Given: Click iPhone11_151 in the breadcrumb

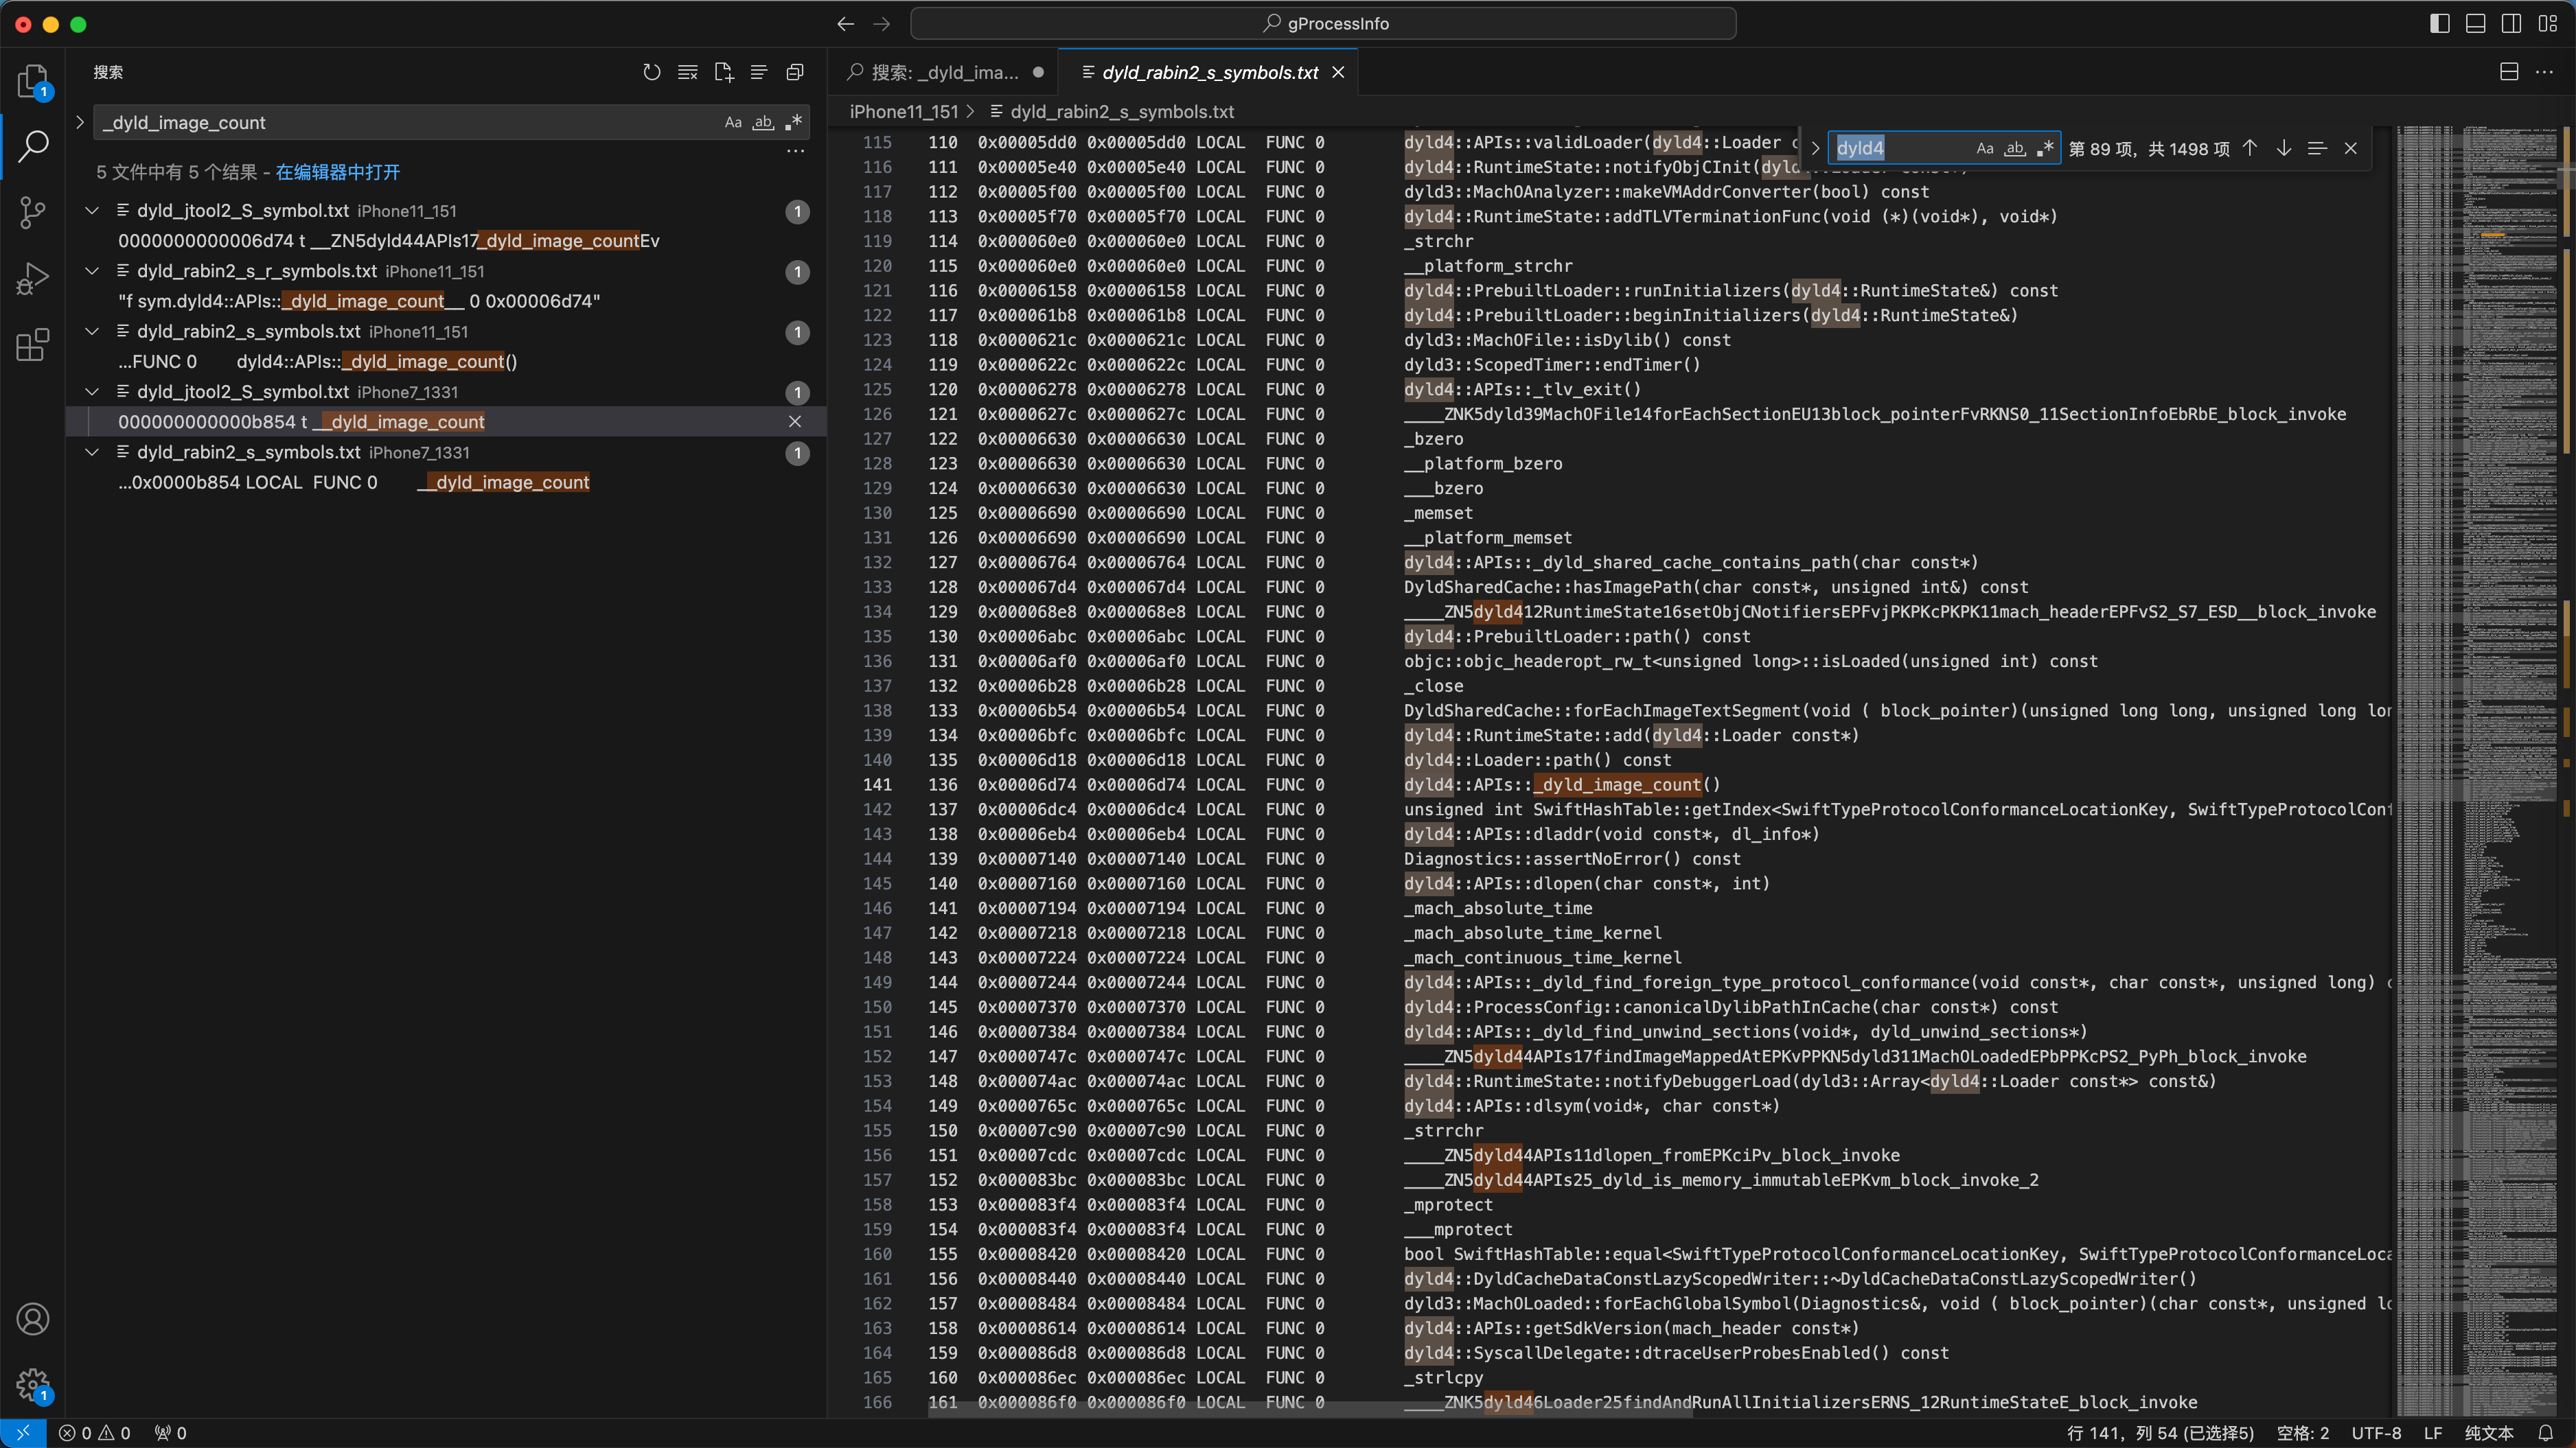Looking at the screenshot, I should coord(903,112).
